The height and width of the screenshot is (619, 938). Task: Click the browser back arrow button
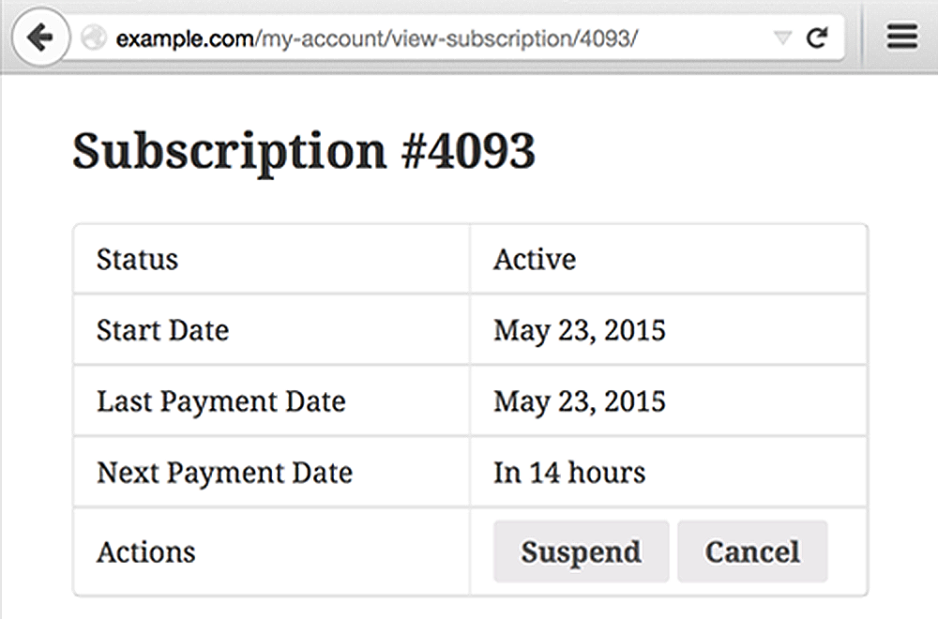39,38
